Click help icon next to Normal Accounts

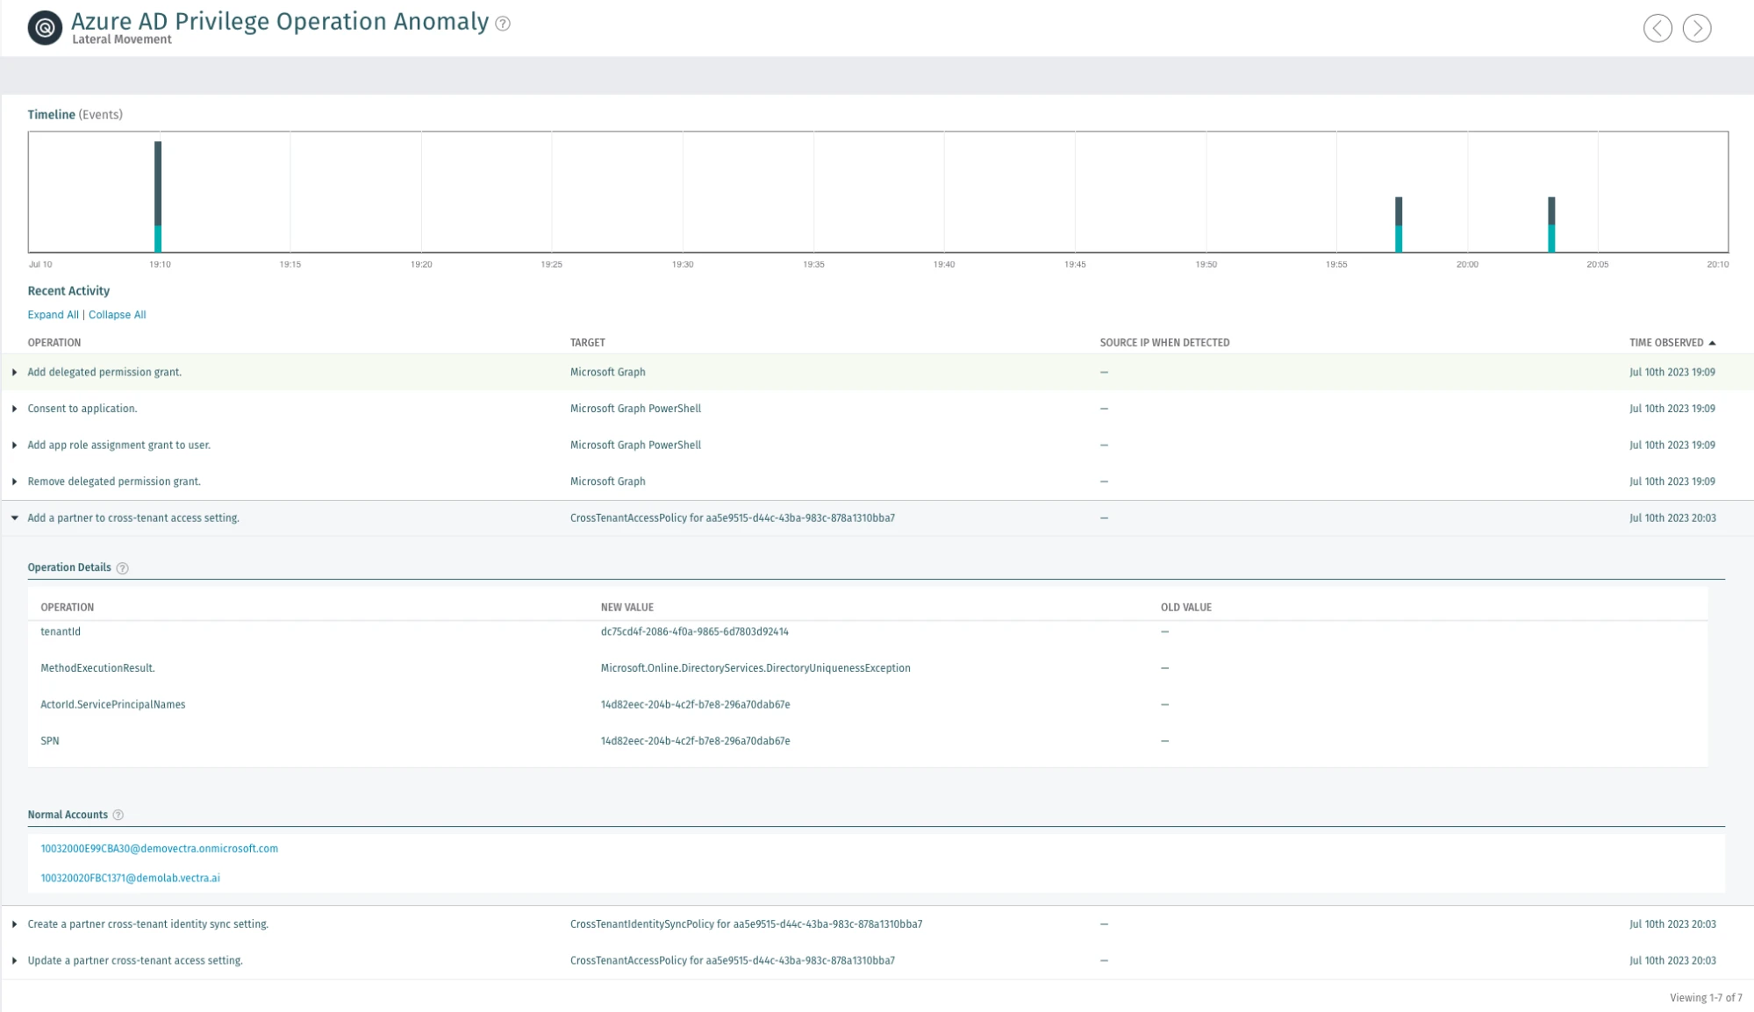(x=118, y=815)
